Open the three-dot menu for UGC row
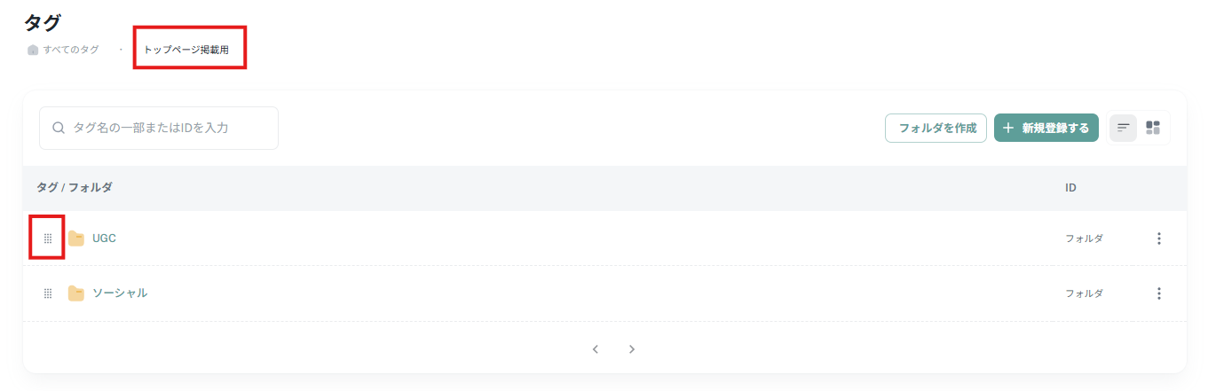 click(1159, 239)
